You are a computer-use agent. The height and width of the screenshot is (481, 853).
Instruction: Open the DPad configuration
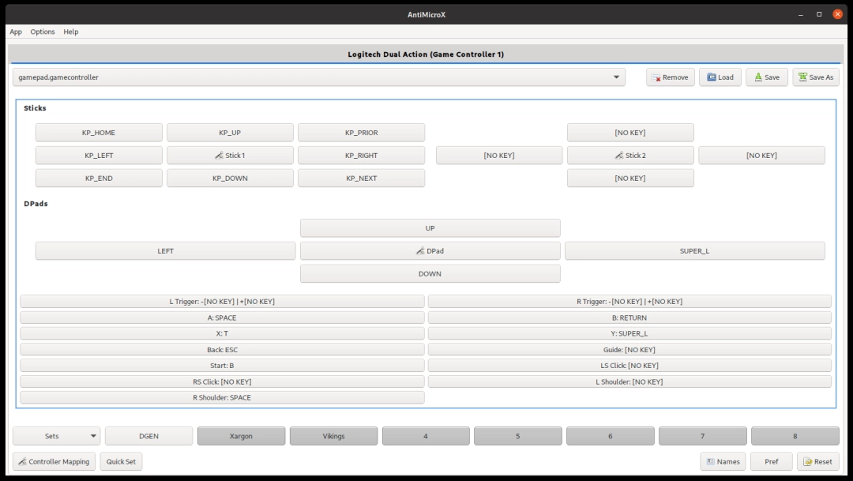pyautogui.click(x=429, y=250)
